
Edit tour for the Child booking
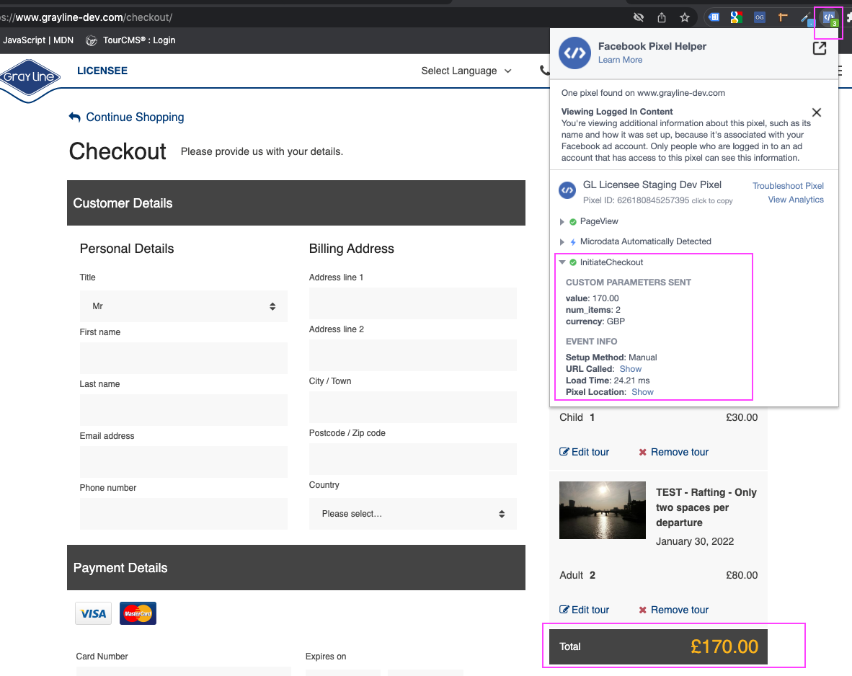[584, 452]
